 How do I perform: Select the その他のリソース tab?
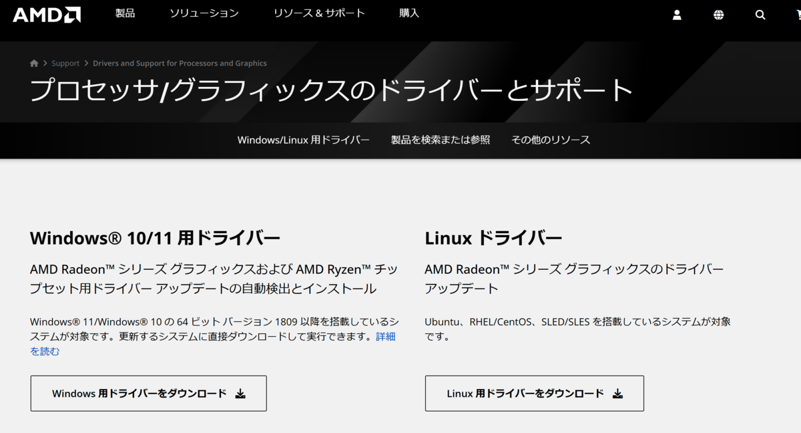[x=551, y=140]
